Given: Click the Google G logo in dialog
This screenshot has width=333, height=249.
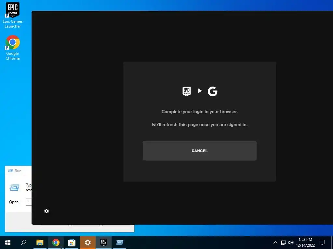Looking at the screenshot, I should [212, 91].
